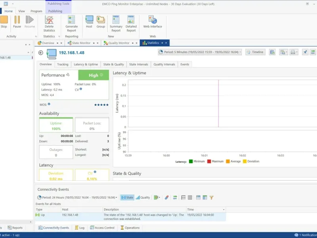Click the back arrow beside 192.168.1.48
The height and width of the screenshot is (238, 317).
41,52
